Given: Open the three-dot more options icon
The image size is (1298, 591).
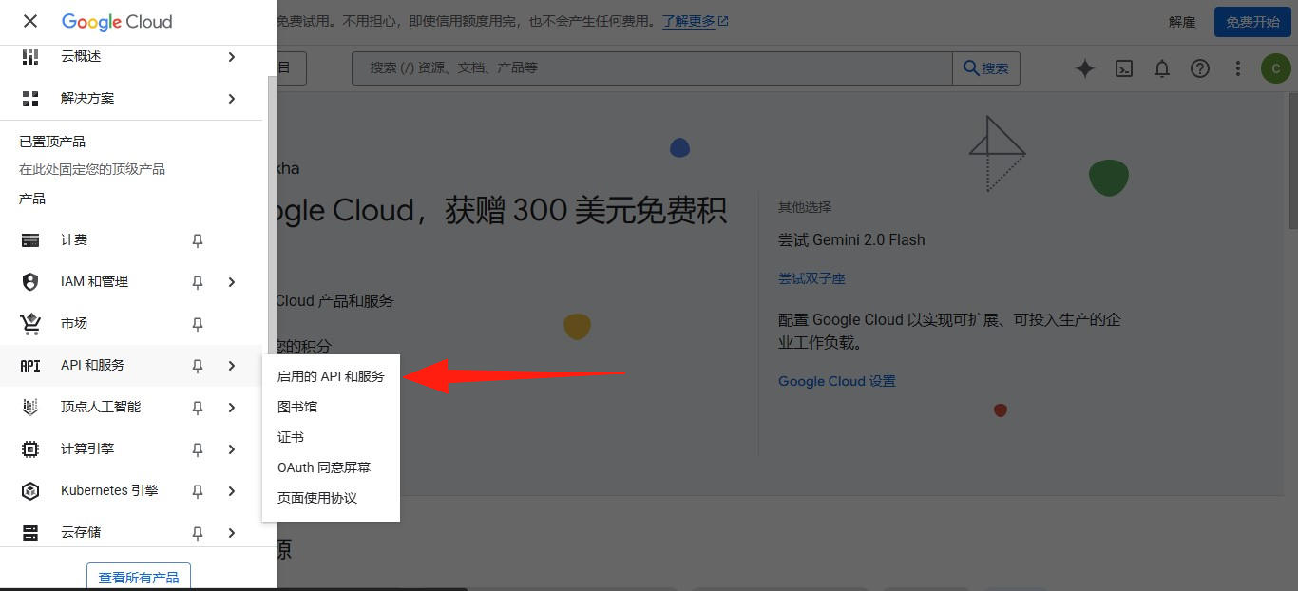Looking at the screenshot, I should (1237, 68).
